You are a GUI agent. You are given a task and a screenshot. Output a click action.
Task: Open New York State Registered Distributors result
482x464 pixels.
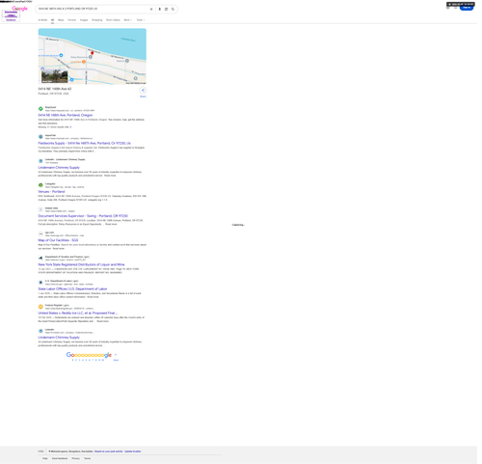(x=81, y=264)
